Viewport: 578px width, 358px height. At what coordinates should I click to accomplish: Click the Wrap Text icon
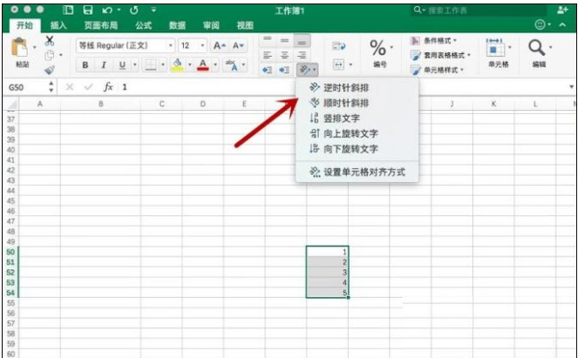[339, 46]
